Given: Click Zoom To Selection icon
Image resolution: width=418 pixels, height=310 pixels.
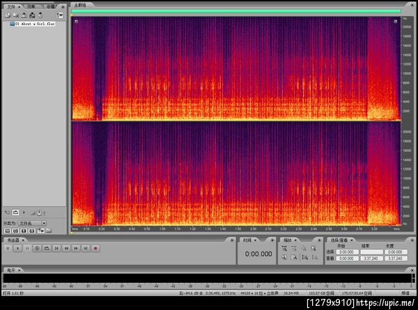Looking at the screenshot, I should pyautogui.click(x=313, y=249).
